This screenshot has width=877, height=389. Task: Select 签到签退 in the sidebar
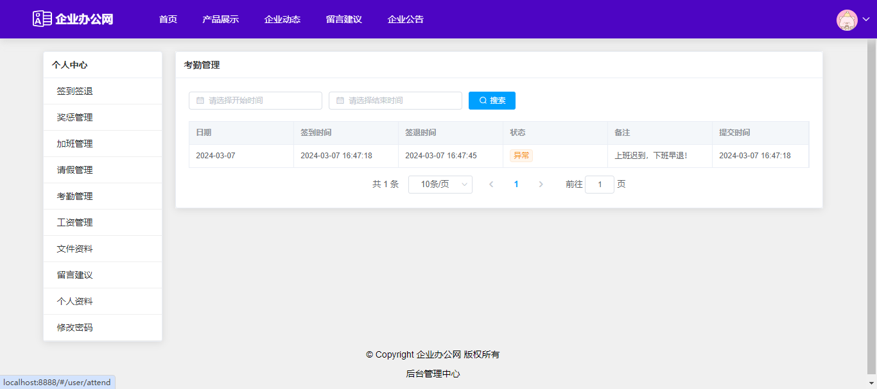pos(74,91)
